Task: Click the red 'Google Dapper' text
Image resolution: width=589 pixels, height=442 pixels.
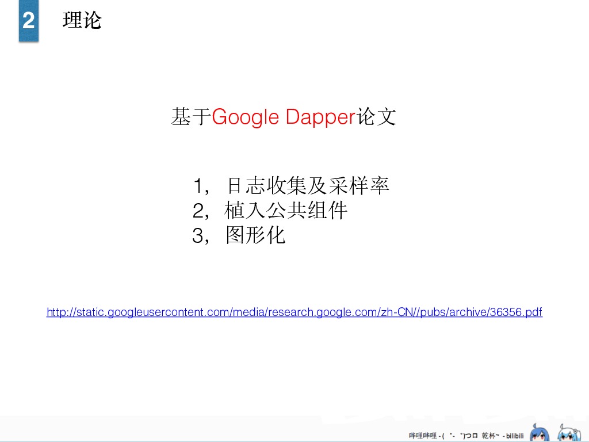Action: (x=284, y=117)
